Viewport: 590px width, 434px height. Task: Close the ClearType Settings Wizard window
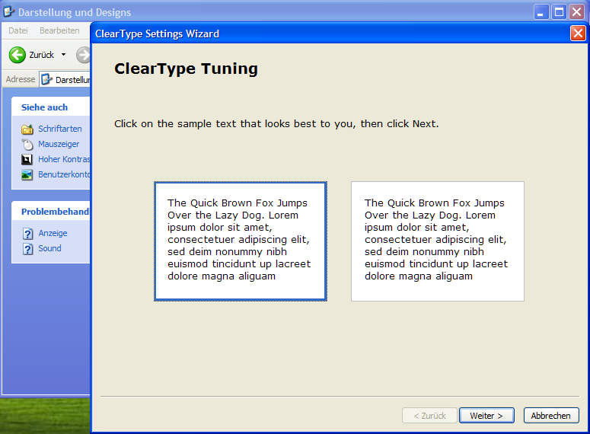pyautogui.click(x=578, y=34)
